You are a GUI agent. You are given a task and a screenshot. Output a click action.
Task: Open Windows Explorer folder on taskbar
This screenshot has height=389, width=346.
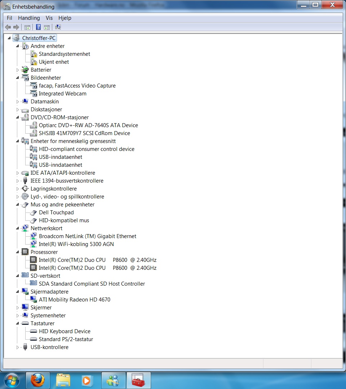click(x=63, y=380)
